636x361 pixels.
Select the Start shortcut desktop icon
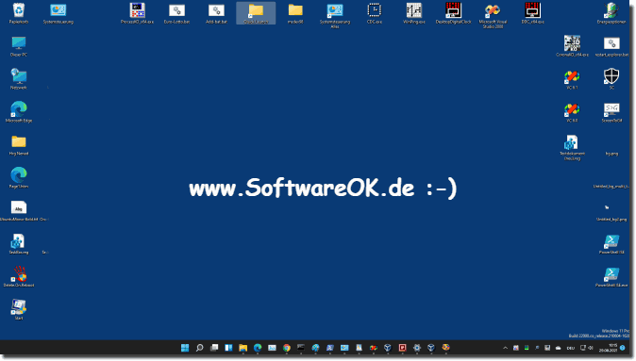19,309
